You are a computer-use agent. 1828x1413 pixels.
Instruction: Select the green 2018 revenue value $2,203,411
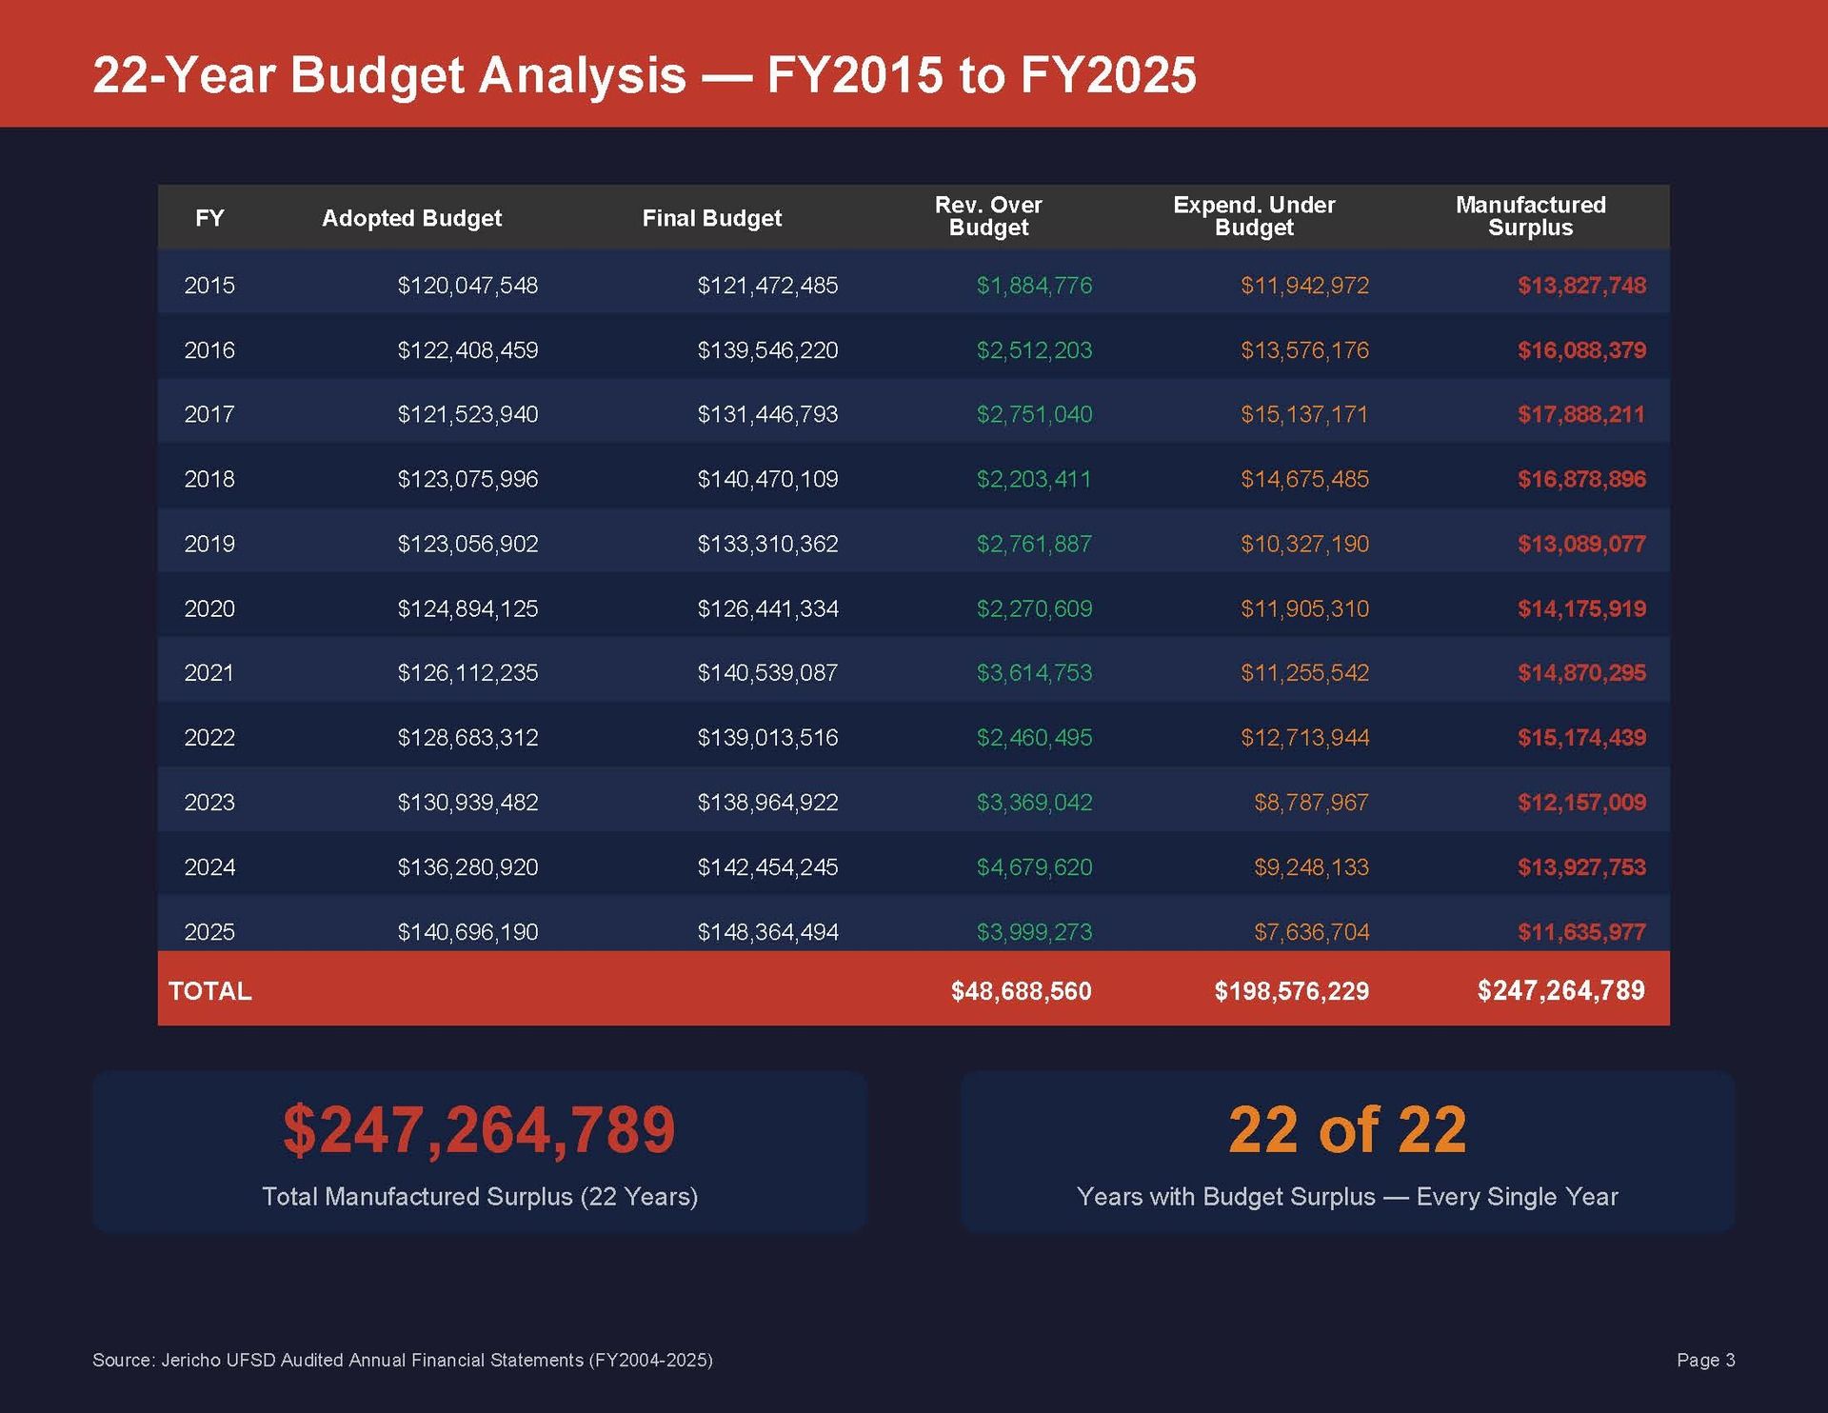click(x=1034, y=479)
